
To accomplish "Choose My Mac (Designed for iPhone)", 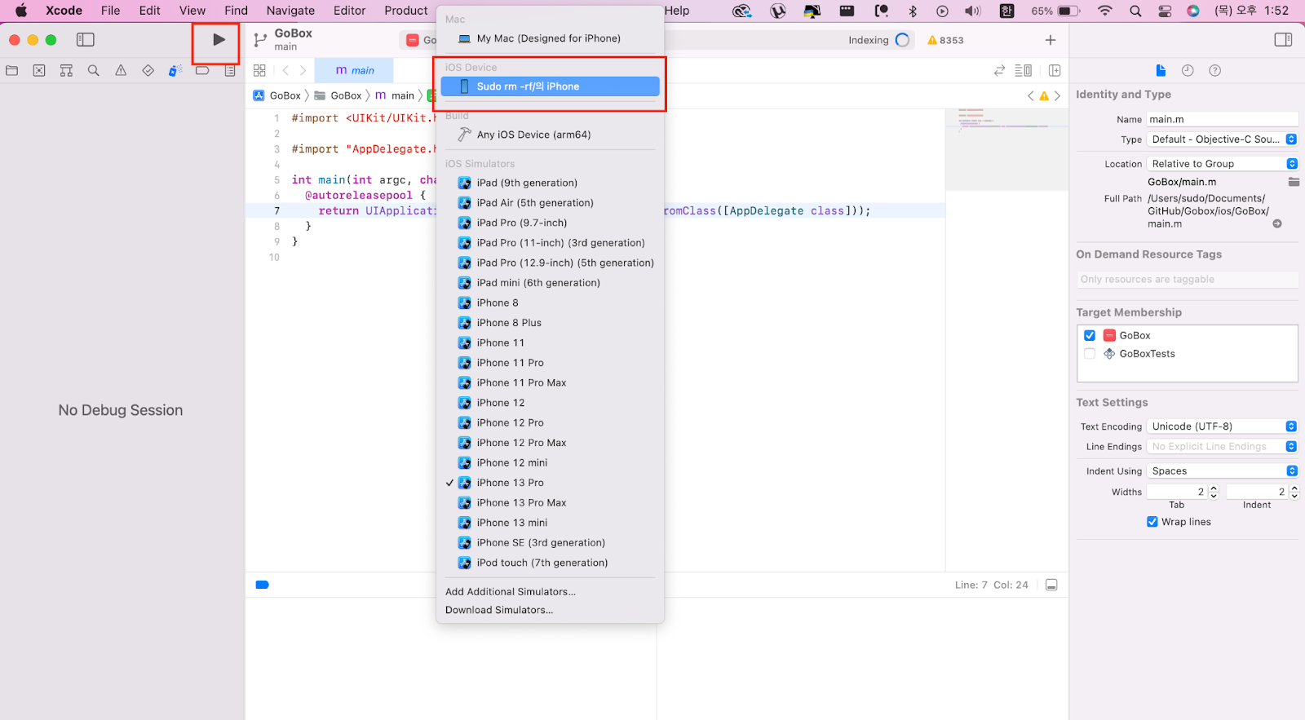I will pos(550,38).
